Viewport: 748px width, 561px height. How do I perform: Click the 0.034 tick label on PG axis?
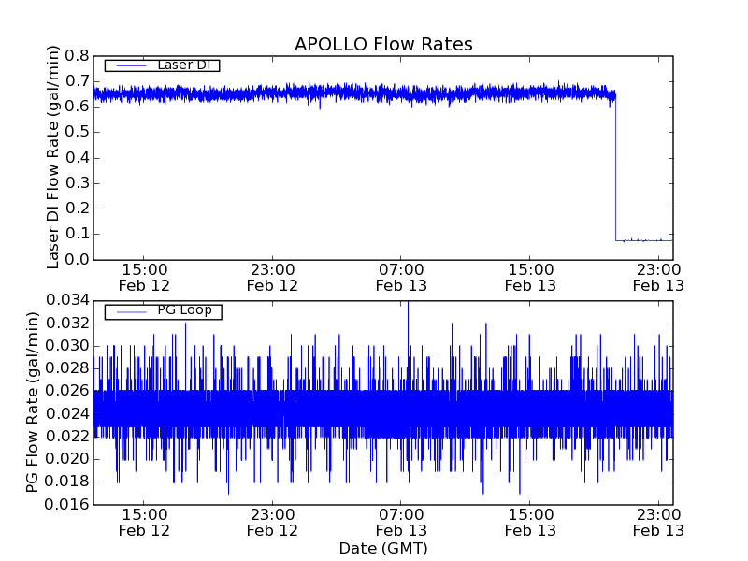click(x=67, y=300)
